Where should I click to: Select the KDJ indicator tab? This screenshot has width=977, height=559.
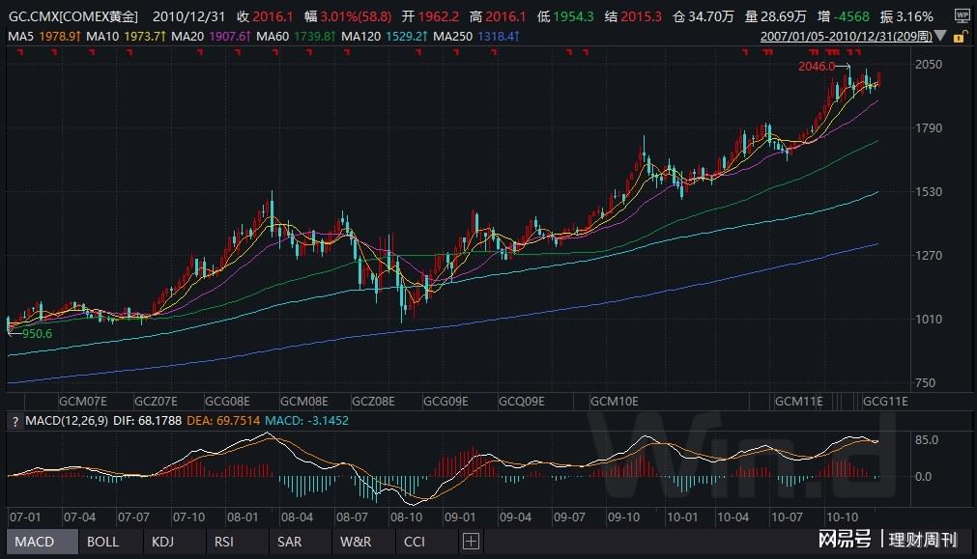click(x=162, y=542)
